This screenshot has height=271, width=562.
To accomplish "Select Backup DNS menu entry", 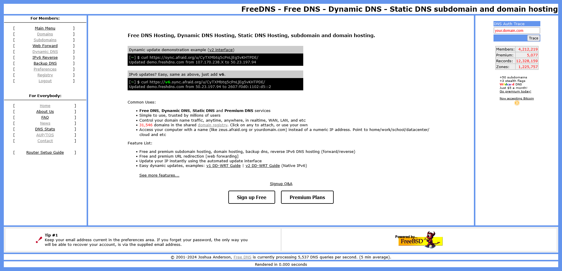I will 45,63.
